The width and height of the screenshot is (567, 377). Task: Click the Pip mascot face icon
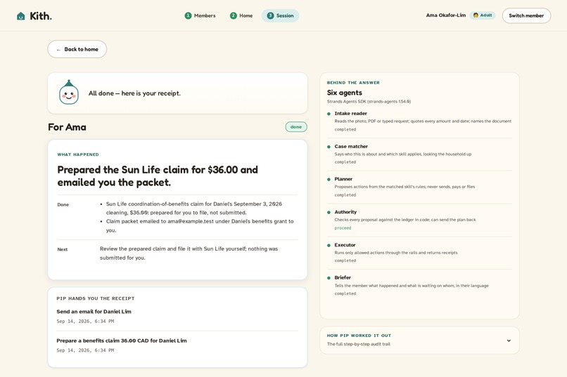tap(69, 93)
